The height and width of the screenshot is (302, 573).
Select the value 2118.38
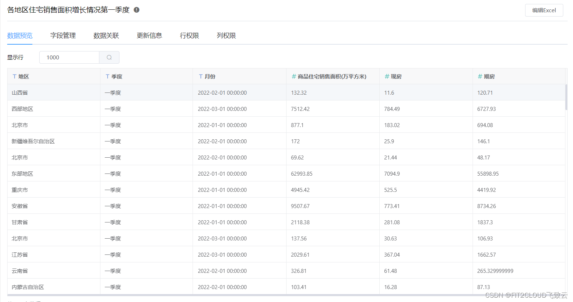[300, 222]
